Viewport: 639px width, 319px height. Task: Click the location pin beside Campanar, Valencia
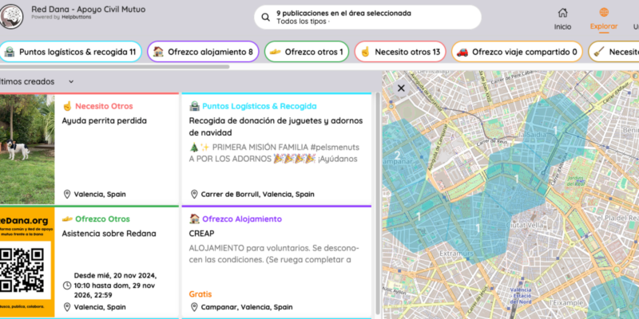[x=194, y=306]
